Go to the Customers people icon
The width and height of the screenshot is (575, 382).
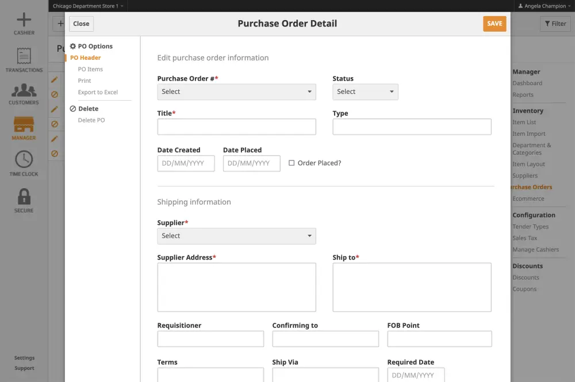coord(24,90)
